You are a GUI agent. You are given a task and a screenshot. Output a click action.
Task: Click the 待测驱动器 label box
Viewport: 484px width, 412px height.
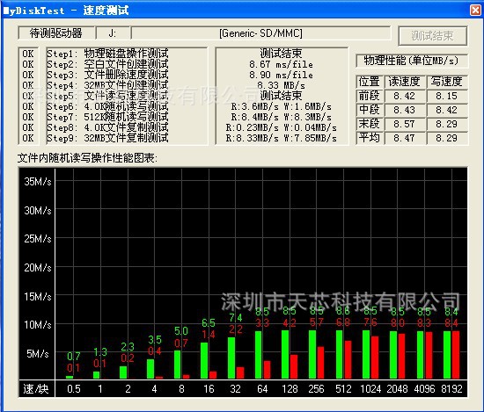click(56, 33)
